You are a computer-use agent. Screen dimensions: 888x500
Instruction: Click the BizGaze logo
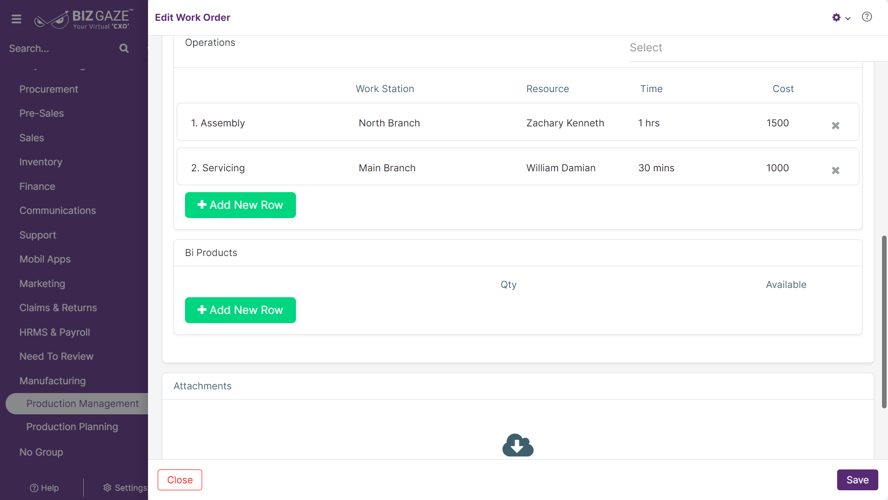point(84,19)
